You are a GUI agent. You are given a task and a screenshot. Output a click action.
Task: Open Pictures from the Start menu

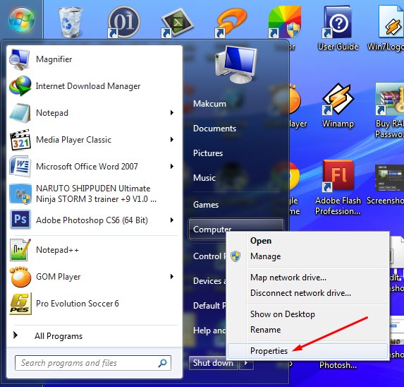(208, 153)
